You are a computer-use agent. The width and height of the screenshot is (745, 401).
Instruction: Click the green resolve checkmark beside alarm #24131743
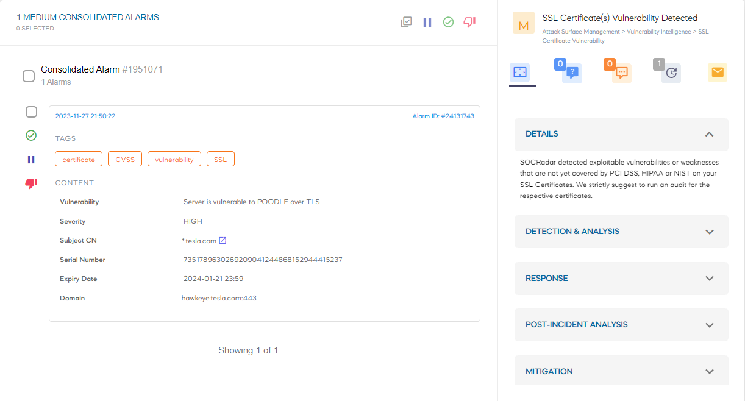tap(31, 135)
